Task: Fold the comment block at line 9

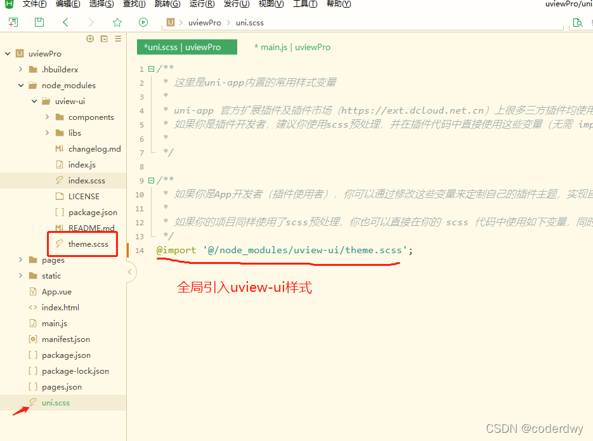Action: [x=152, y=180]
